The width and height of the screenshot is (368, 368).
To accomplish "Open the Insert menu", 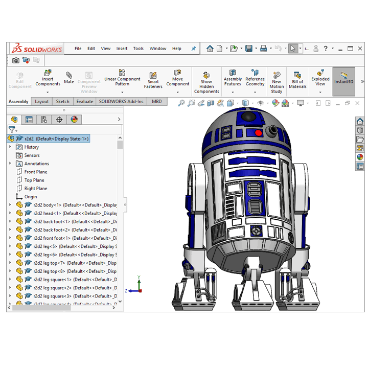I will 122,49.
